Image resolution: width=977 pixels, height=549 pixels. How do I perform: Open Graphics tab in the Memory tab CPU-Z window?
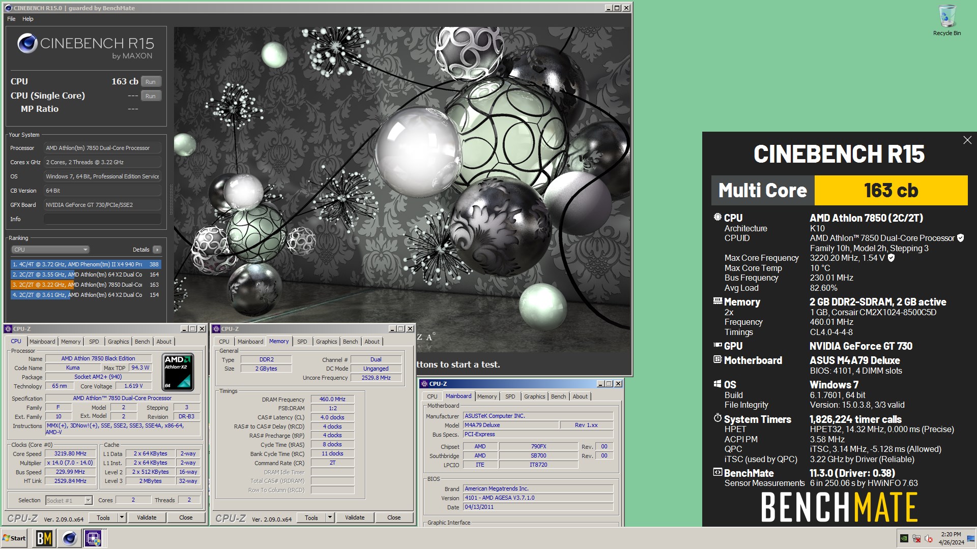[x=326, y=342]
